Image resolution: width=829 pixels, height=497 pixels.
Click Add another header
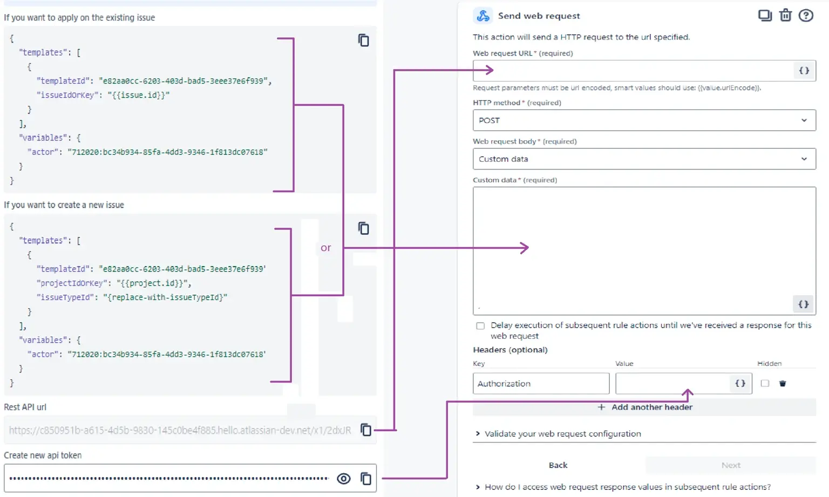pyautogui.click(x=645, y=407)
